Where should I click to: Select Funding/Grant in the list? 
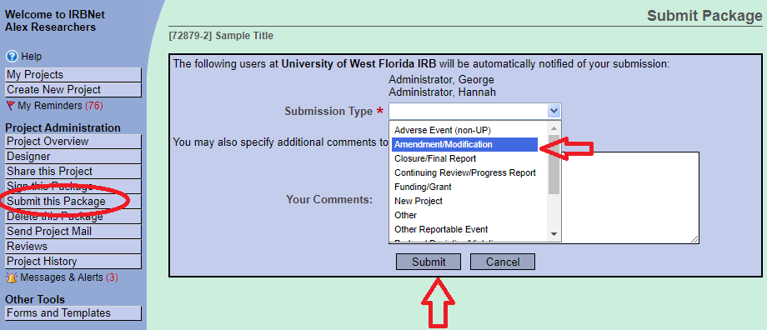[x=423, y=187]
